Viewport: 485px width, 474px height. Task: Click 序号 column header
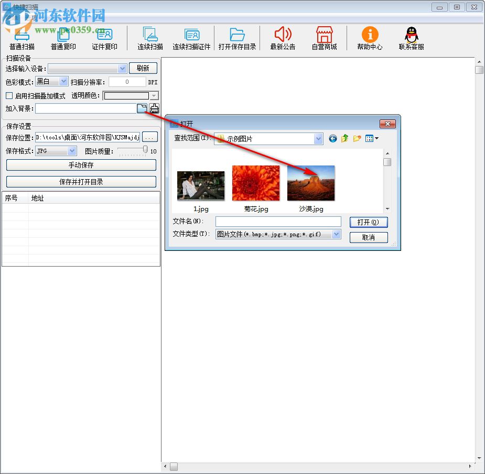pyautogui.click(x=15, y=198)
